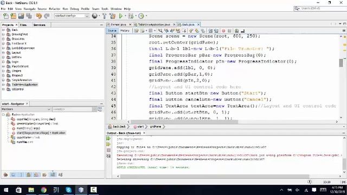Open the Members dropdown in Navigator
The image size is (347, 195).
[x=26, y=109]
